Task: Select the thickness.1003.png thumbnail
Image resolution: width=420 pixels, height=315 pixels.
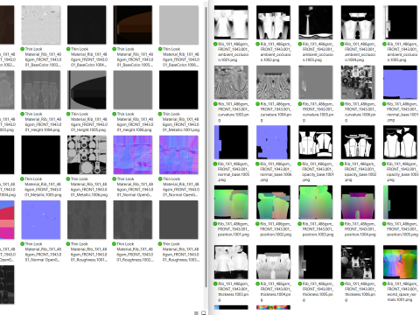Action: 231,262
